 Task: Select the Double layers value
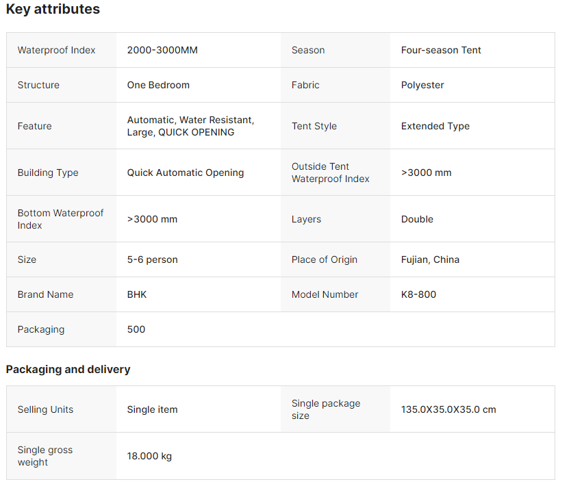pos(417,219)
